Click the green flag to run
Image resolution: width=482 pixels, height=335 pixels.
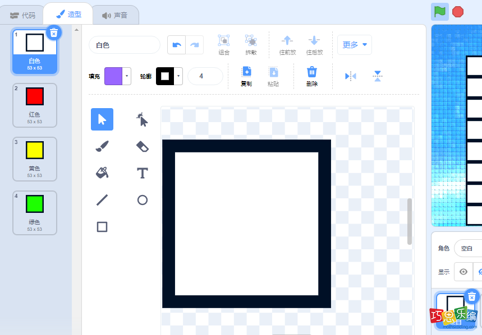[440, 11]
